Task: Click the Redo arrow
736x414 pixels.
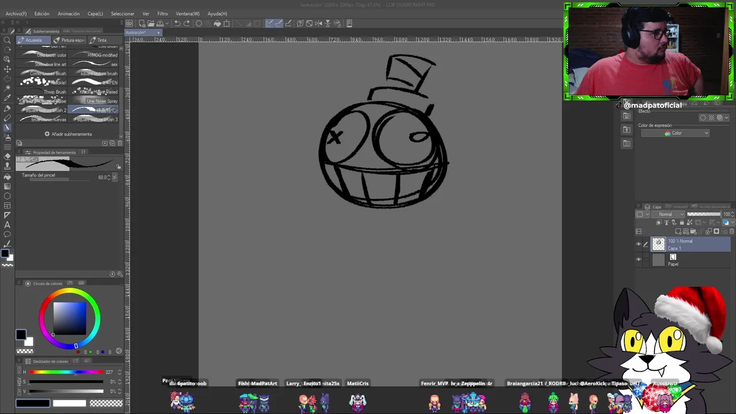Action: 186,24
